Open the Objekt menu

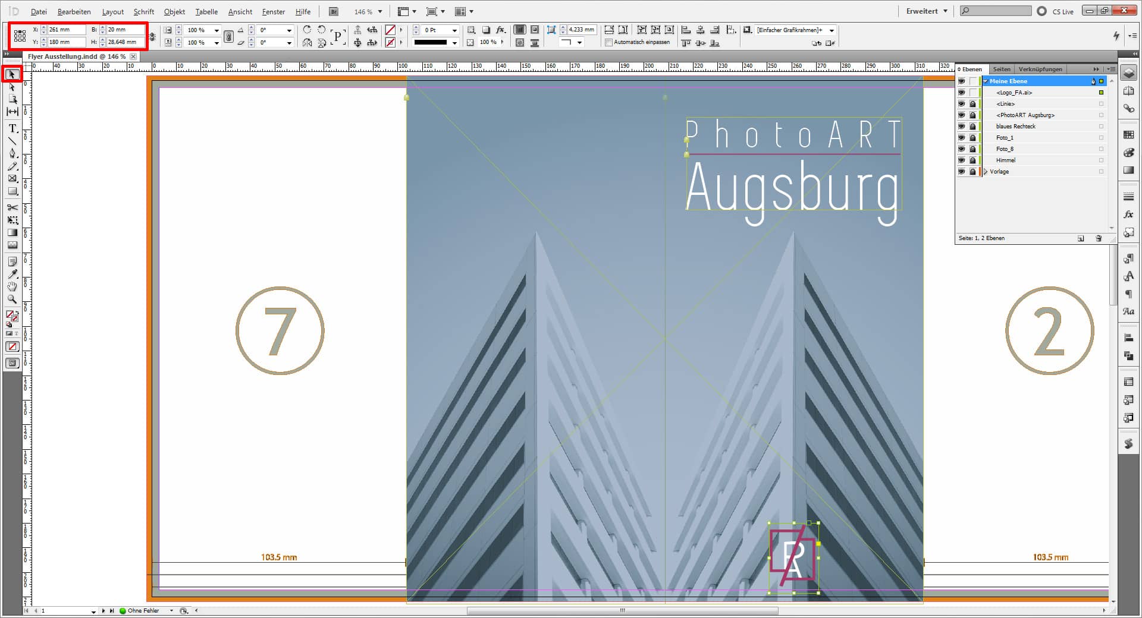point(174,12)
